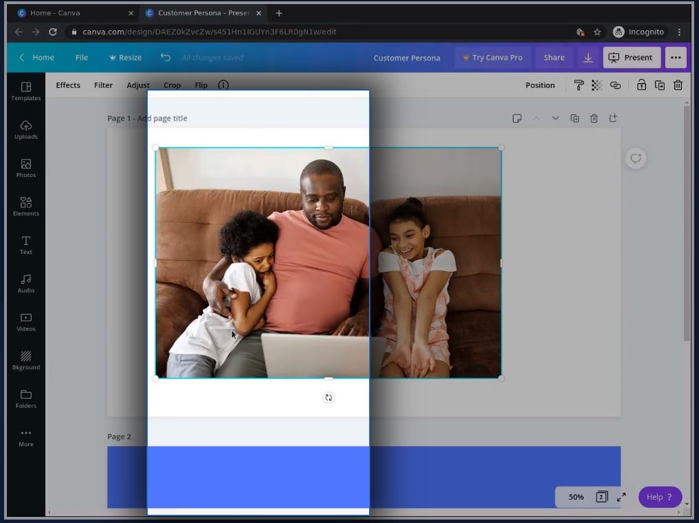699x523 pixels.
Task: Open the Elements panel
Action: pos(26,207)
